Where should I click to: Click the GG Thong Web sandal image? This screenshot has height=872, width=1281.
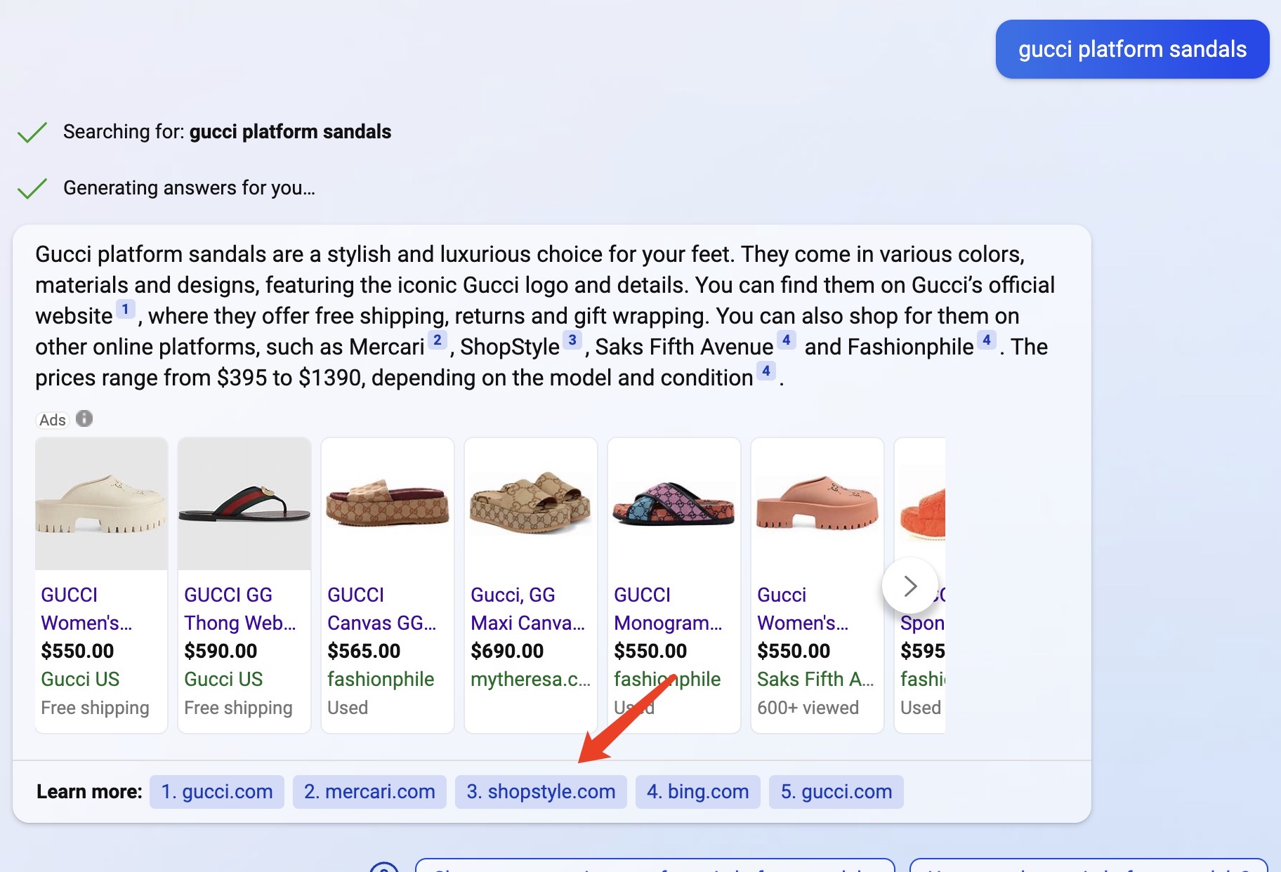244,504
